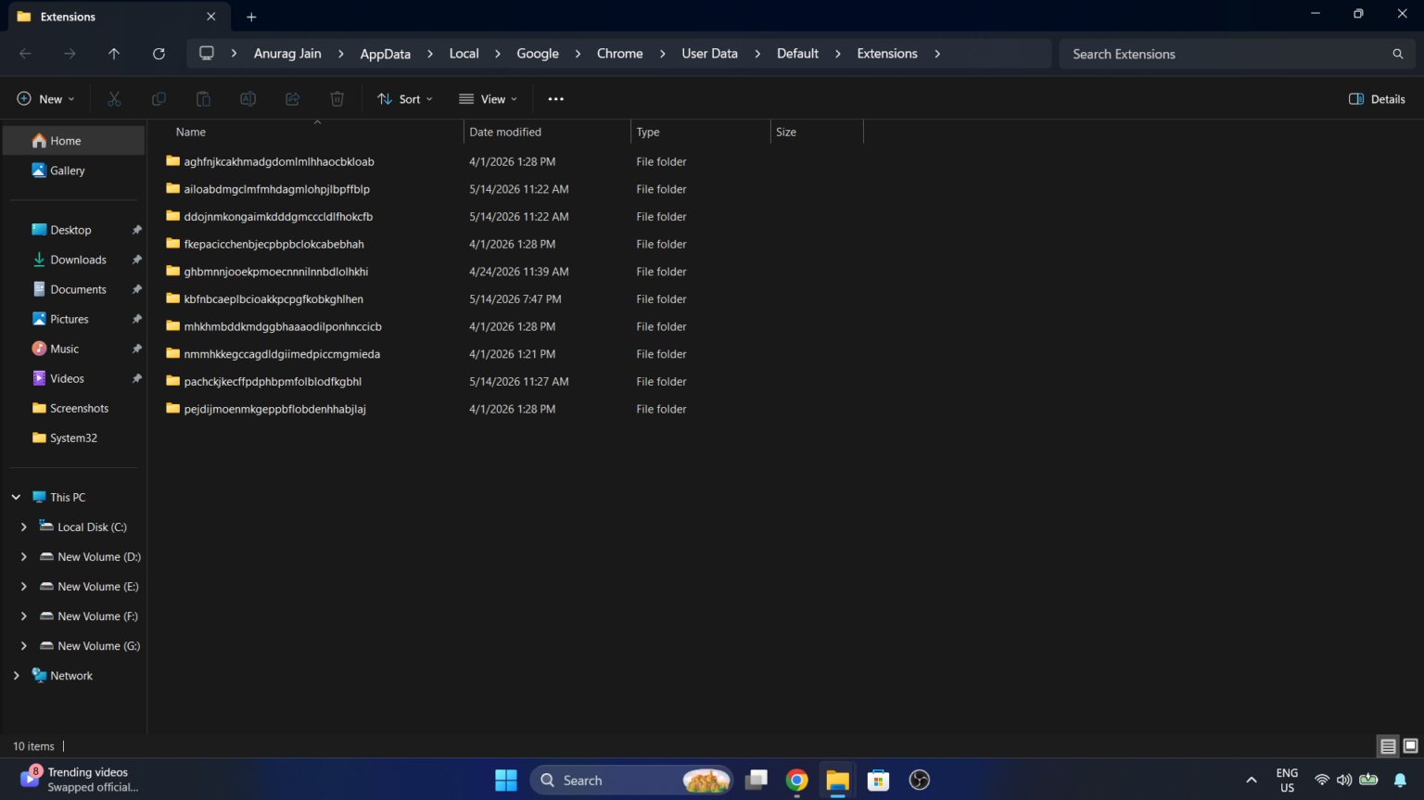Open OBS Studio from taskbar
Screen dimensions: 1424x800
point(919,781)
